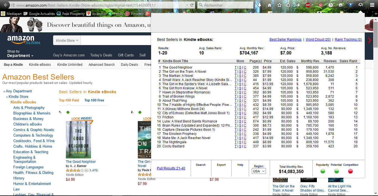Image resolution: width=378 pixels, height=196 pixels.
Task: Bookmark this page with the star icon
Action: point(279,5)
